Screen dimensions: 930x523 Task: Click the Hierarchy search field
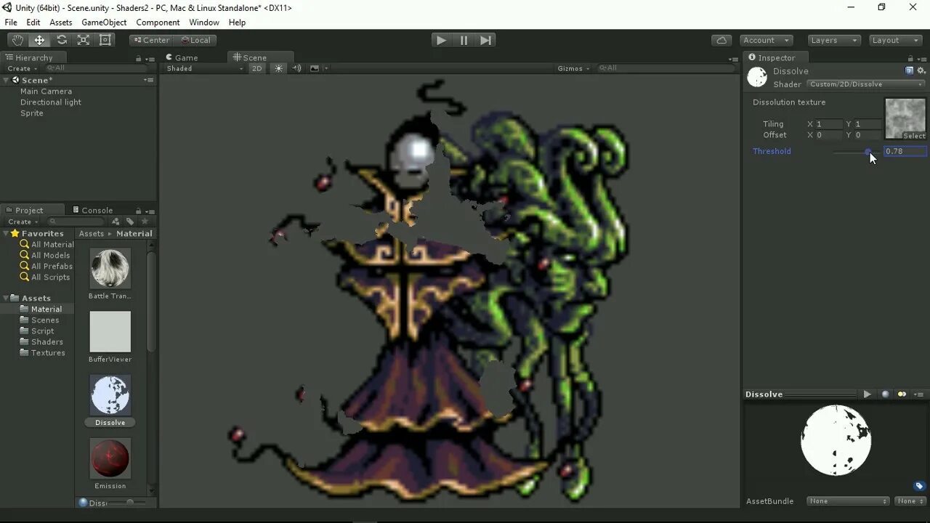[99, 68]
